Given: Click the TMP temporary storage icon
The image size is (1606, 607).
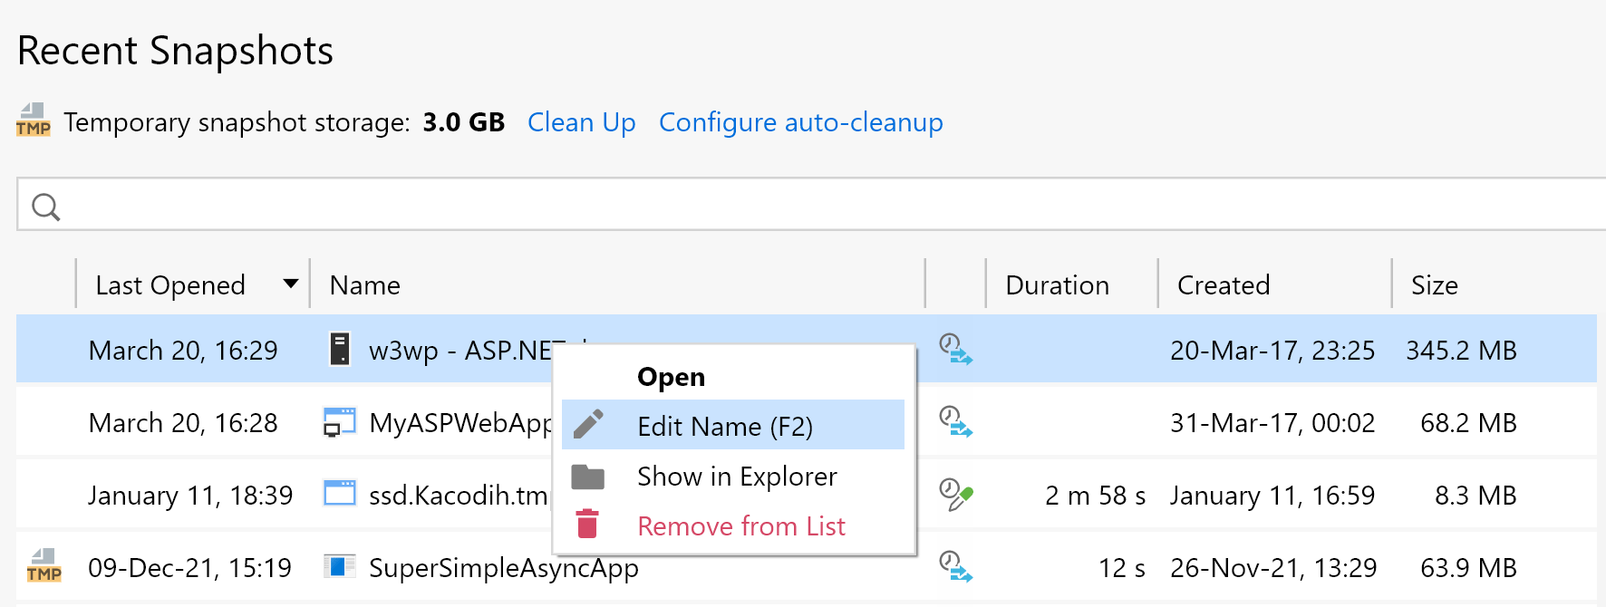Looking at the screenshot, I should click(34, 120).
